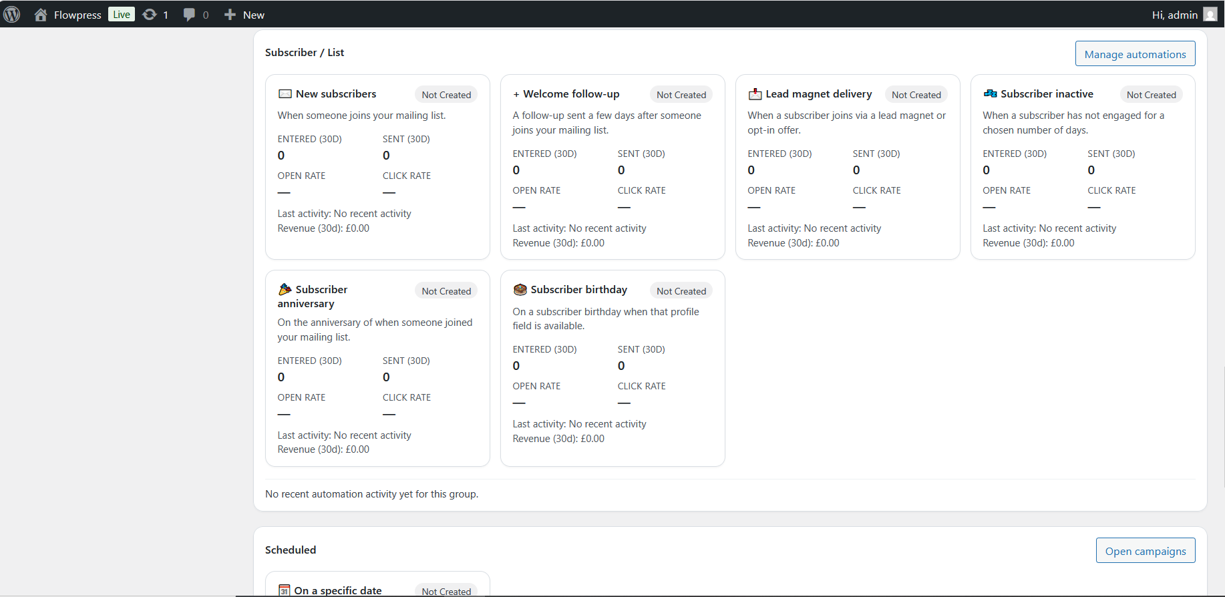Select the New subscribers automation title

point(336,94)
